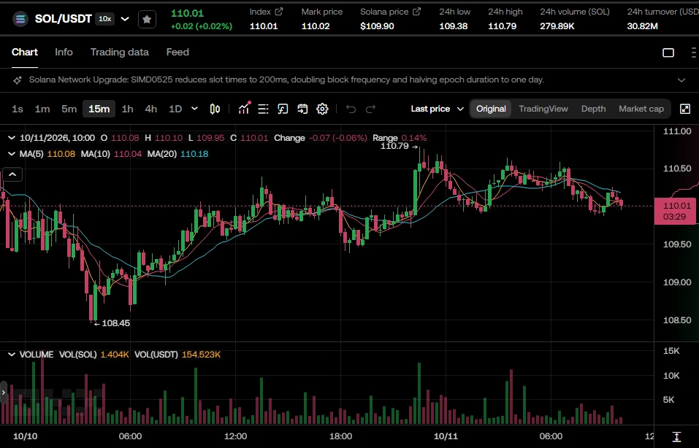Switch to Market cap chart view

[x=641, y=109]
